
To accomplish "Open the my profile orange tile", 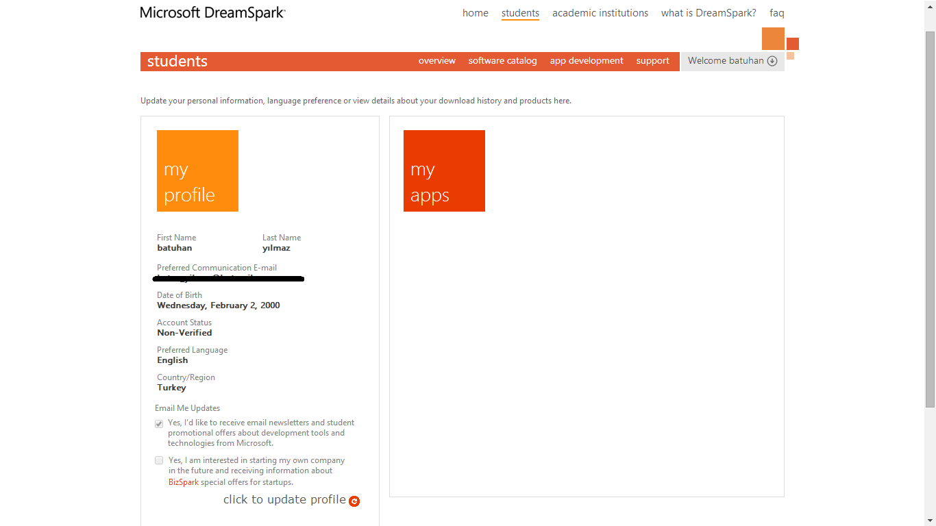I will [197, 171].
